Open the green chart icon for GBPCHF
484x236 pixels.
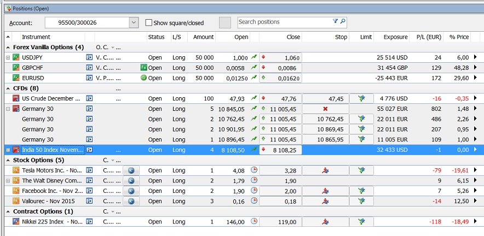point(254,68)
